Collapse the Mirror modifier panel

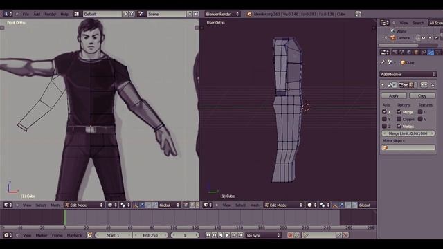coord(383,84)
